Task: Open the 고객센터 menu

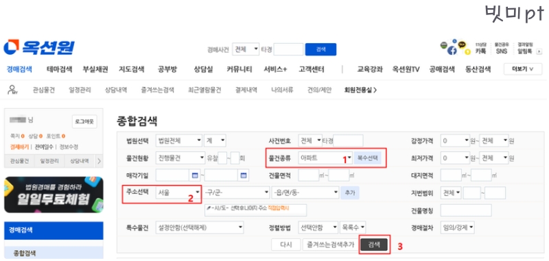Action: (312, 69)
